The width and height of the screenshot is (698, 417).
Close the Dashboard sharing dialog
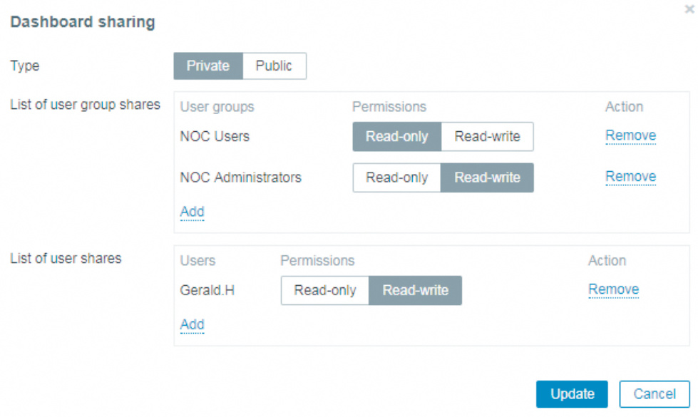pyautogui.click(x=689, y=9)
